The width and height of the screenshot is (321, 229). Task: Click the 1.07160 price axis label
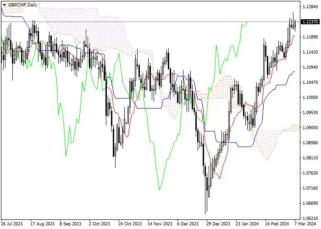pyautogui.click(x=310, y=188)
